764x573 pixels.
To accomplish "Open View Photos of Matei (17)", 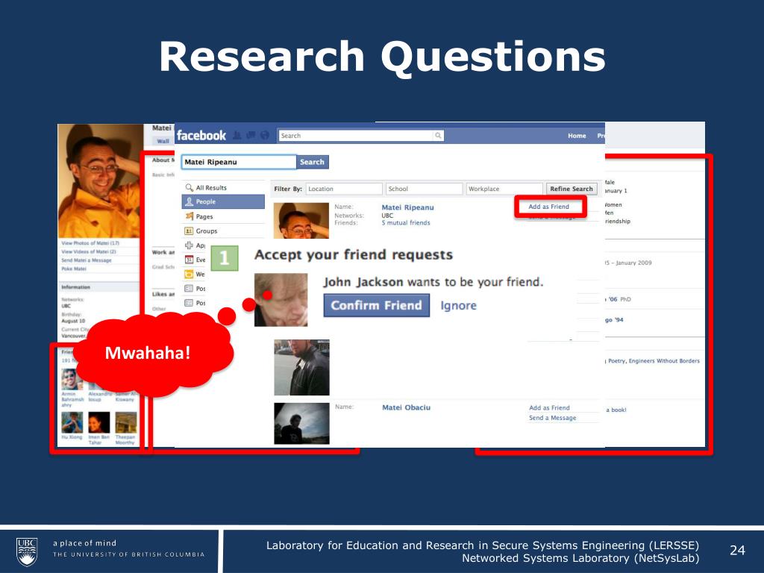I will coord(90,242).
